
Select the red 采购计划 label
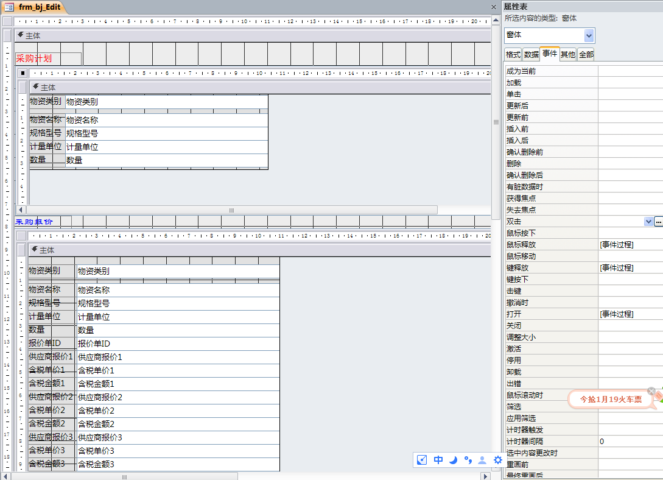[34, 58]
